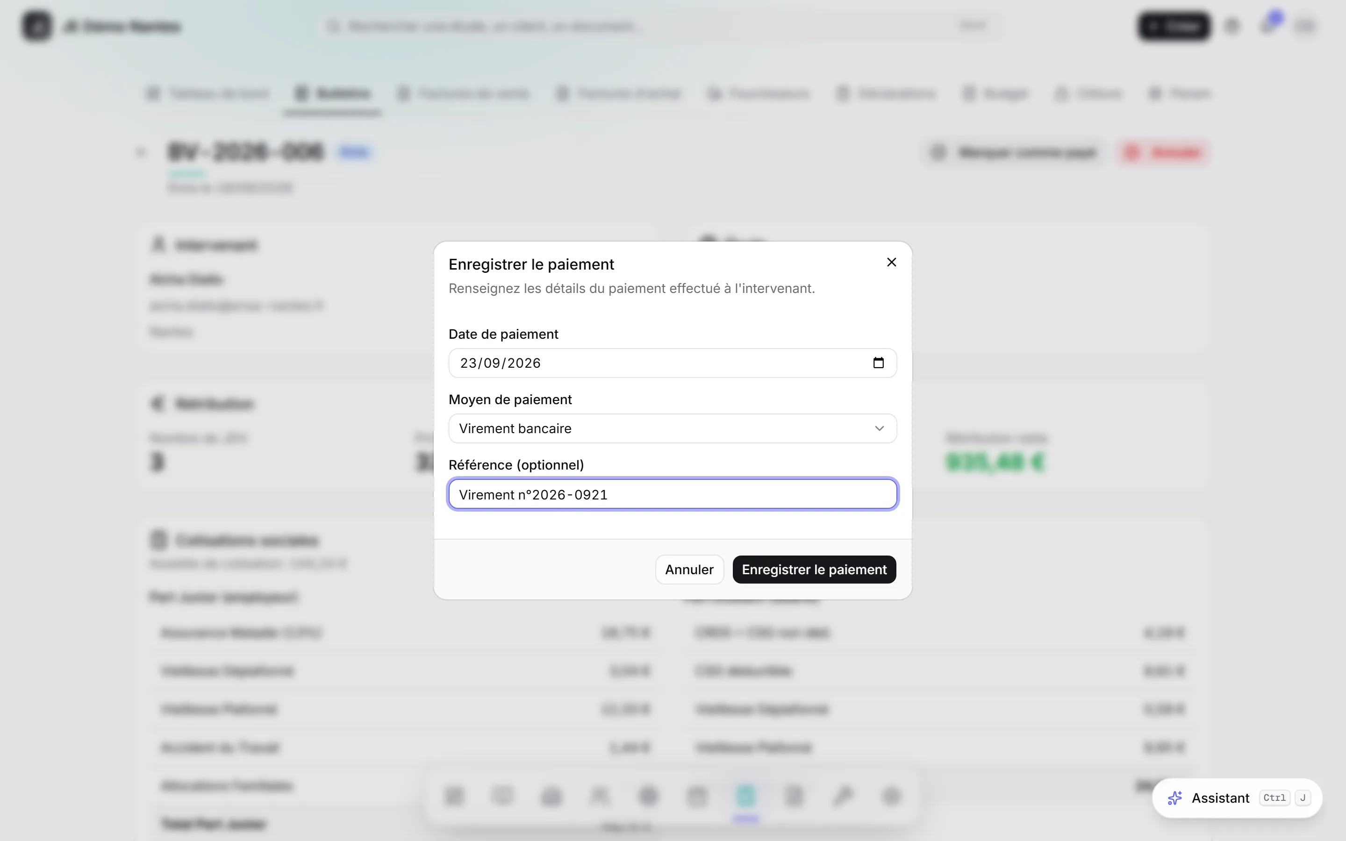The width and height of the screenshot is (1346, 841).
Task: Confirm with the black Enregistrer le paiement button
Action: click(814, 570)
